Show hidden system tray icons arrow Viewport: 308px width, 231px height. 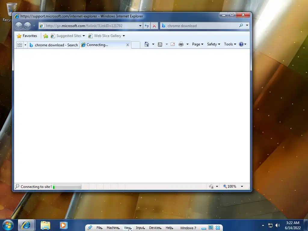pos(263,225)
